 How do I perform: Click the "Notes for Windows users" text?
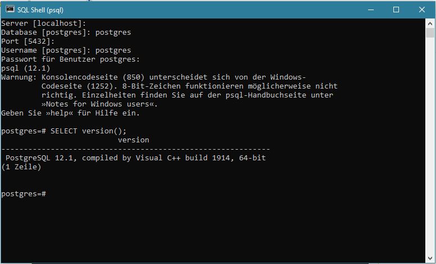(100, 104)
